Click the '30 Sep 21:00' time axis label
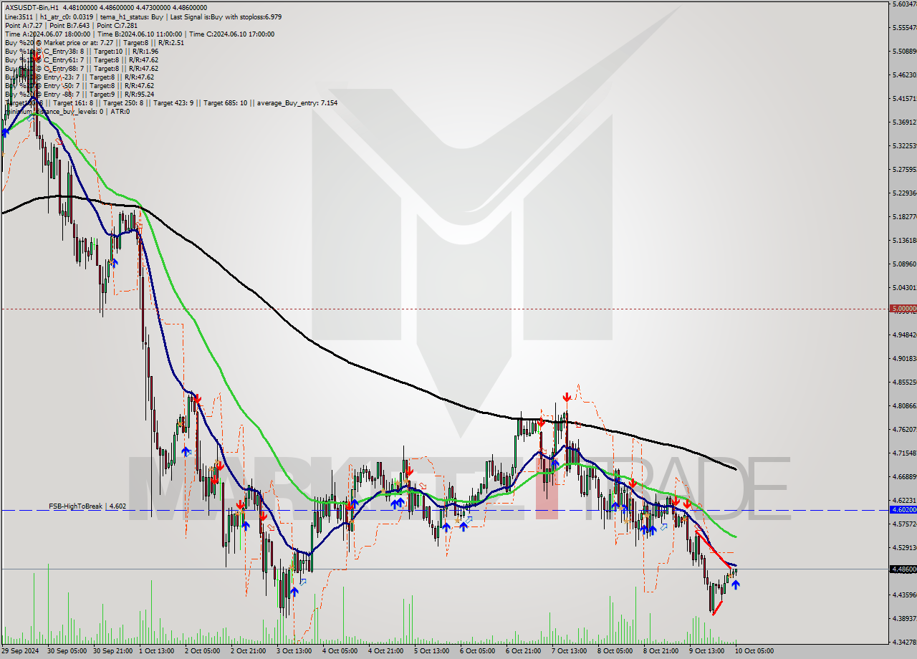The image size is (917, 659). [112, 651]
